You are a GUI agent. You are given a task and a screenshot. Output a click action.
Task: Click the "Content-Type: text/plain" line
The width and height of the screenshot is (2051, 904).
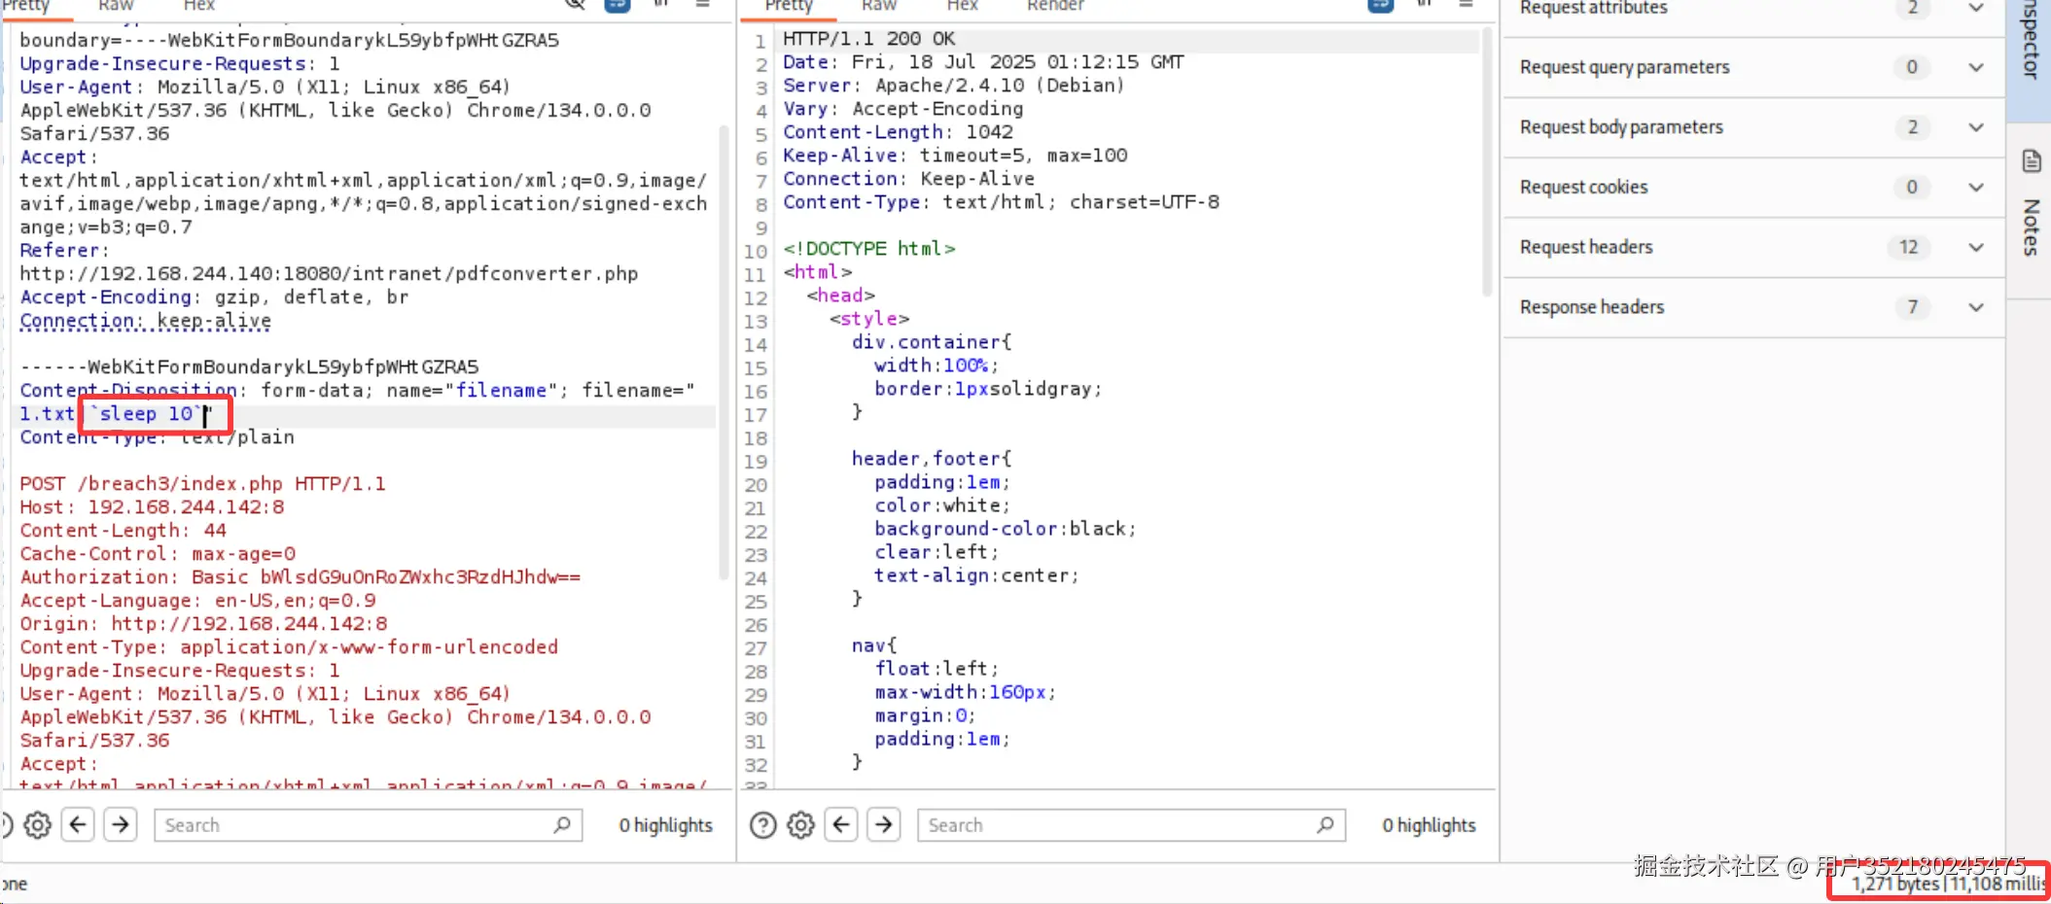pyautogui.click(x=158, y=437)
